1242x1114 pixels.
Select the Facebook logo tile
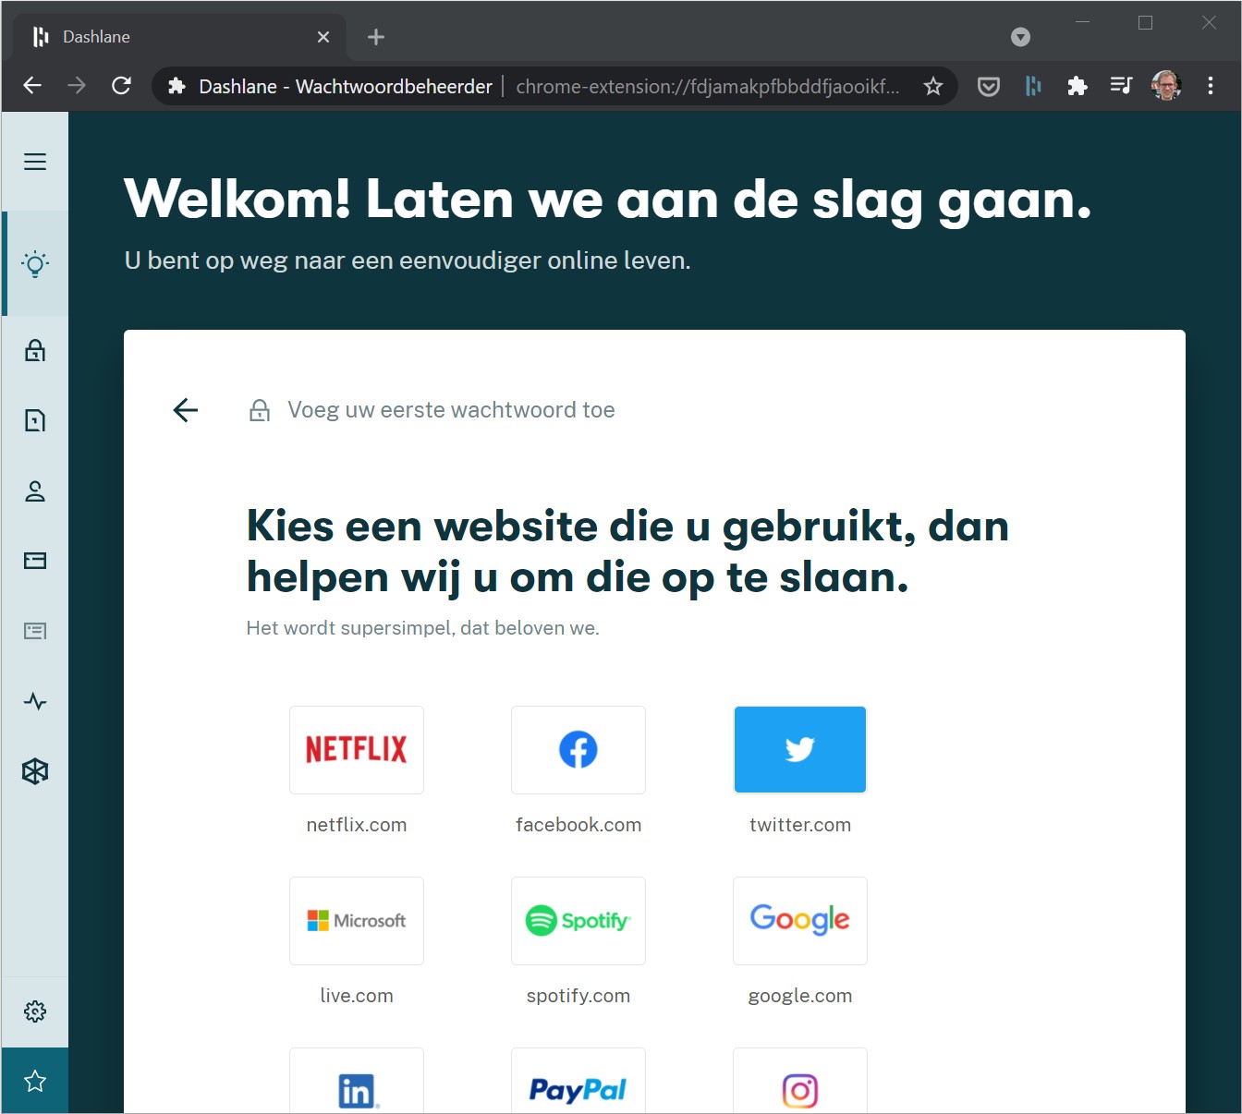[x=578, y=749]
